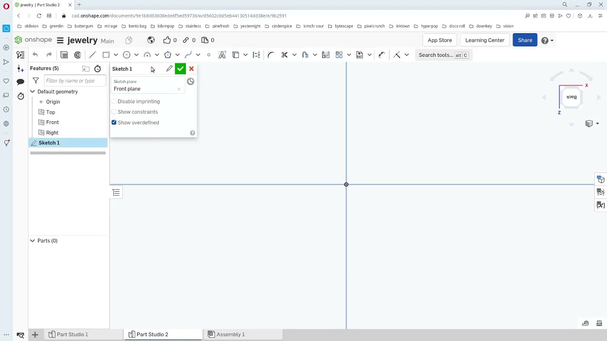Image resolution: width=607 pixels, height=341 pixels.
Task: Select Sketch 1 in feature list
Action: click(68, 143)
